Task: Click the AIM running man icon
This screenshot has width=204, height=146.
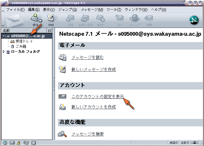Action: coord(19,143)
